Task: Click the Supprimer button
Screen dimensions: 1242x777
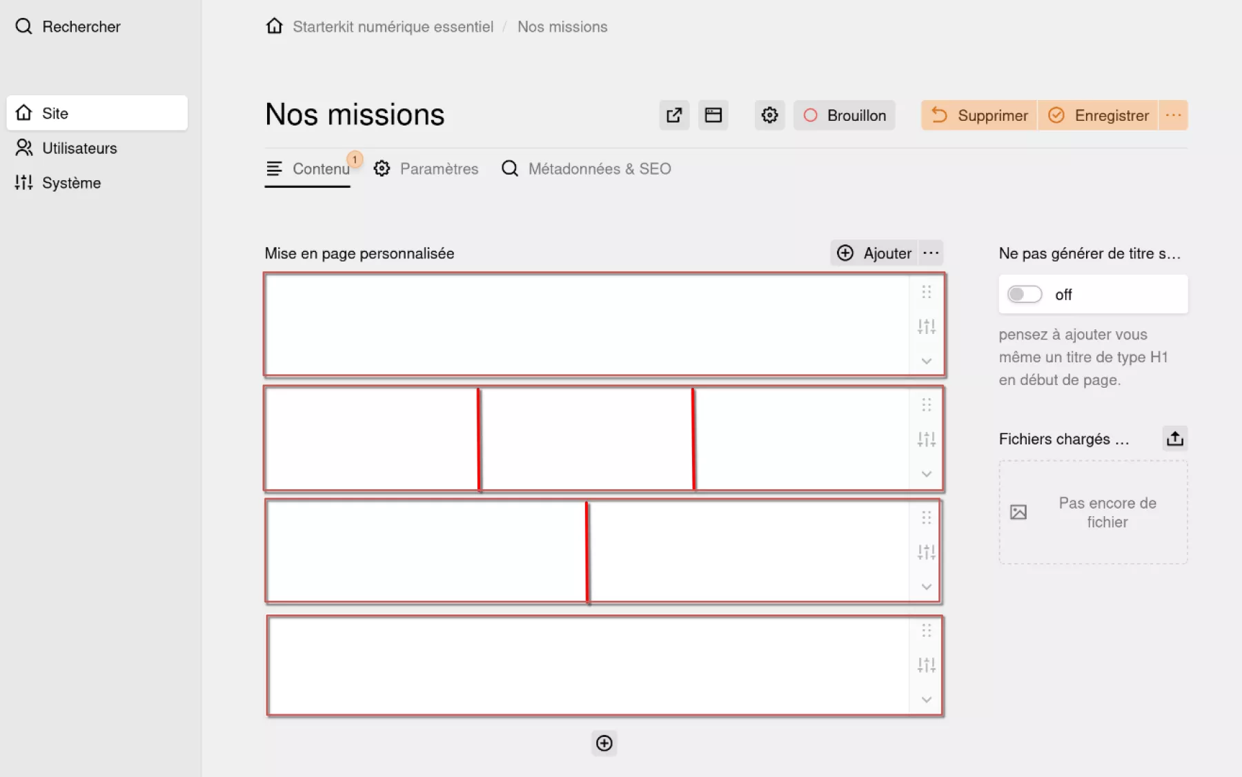Action: tap(979, 115)
